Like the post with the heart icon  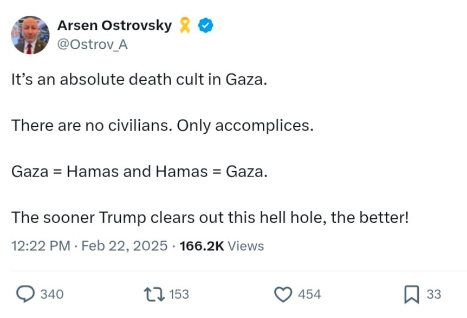click(283, 294)
